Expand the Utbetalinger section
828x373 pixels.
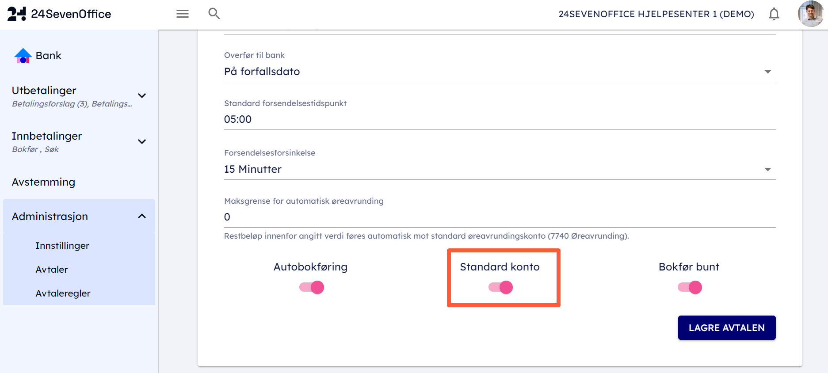click(x=142, y=96)
